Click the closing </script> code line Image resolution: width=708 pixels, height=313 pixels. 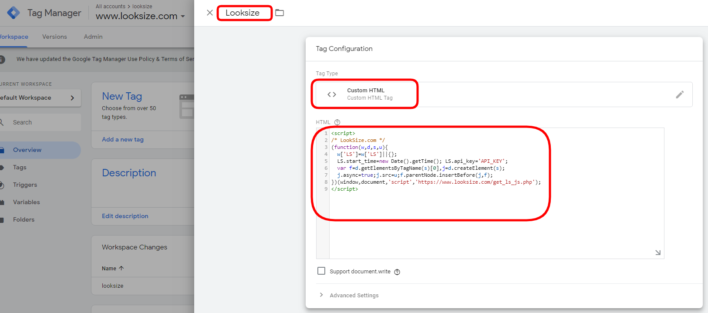344,189
